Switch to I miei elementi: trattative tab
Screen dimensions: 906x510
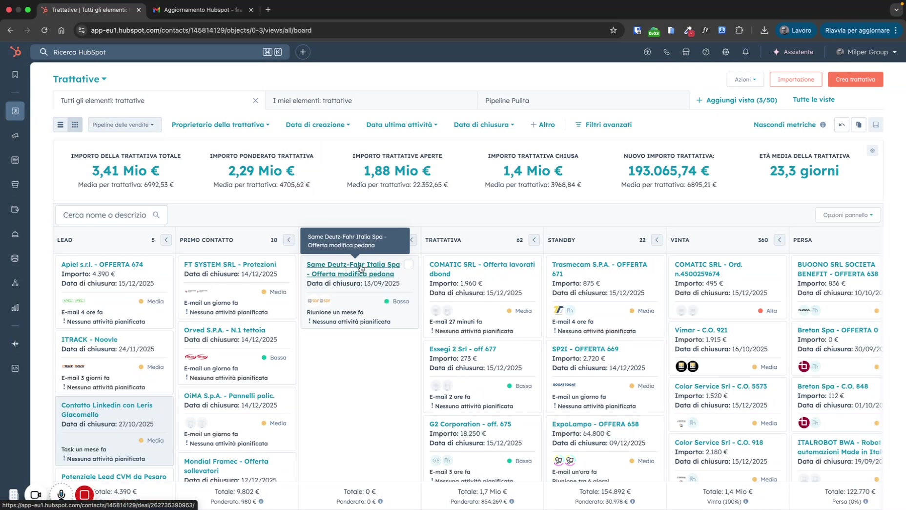click(312, 101)
